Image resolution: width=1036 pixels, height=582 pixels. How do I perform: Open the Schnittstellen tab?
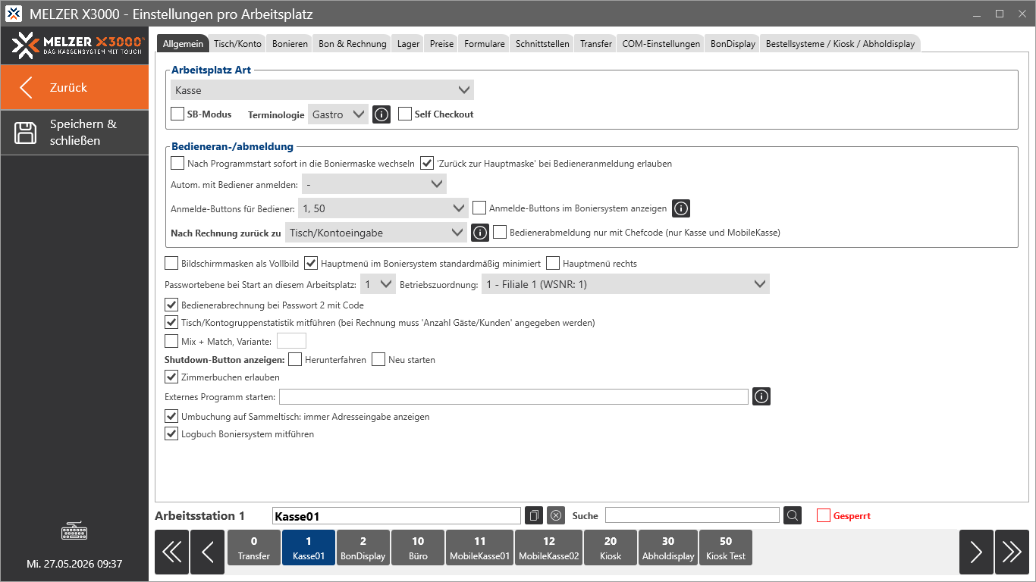coord(542,44)
